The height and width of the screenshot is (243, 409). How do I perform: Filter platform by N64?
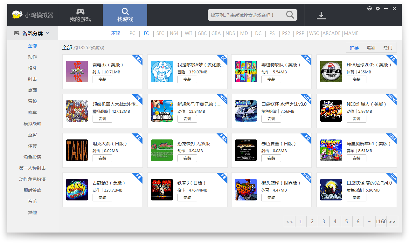coord(174,33)
